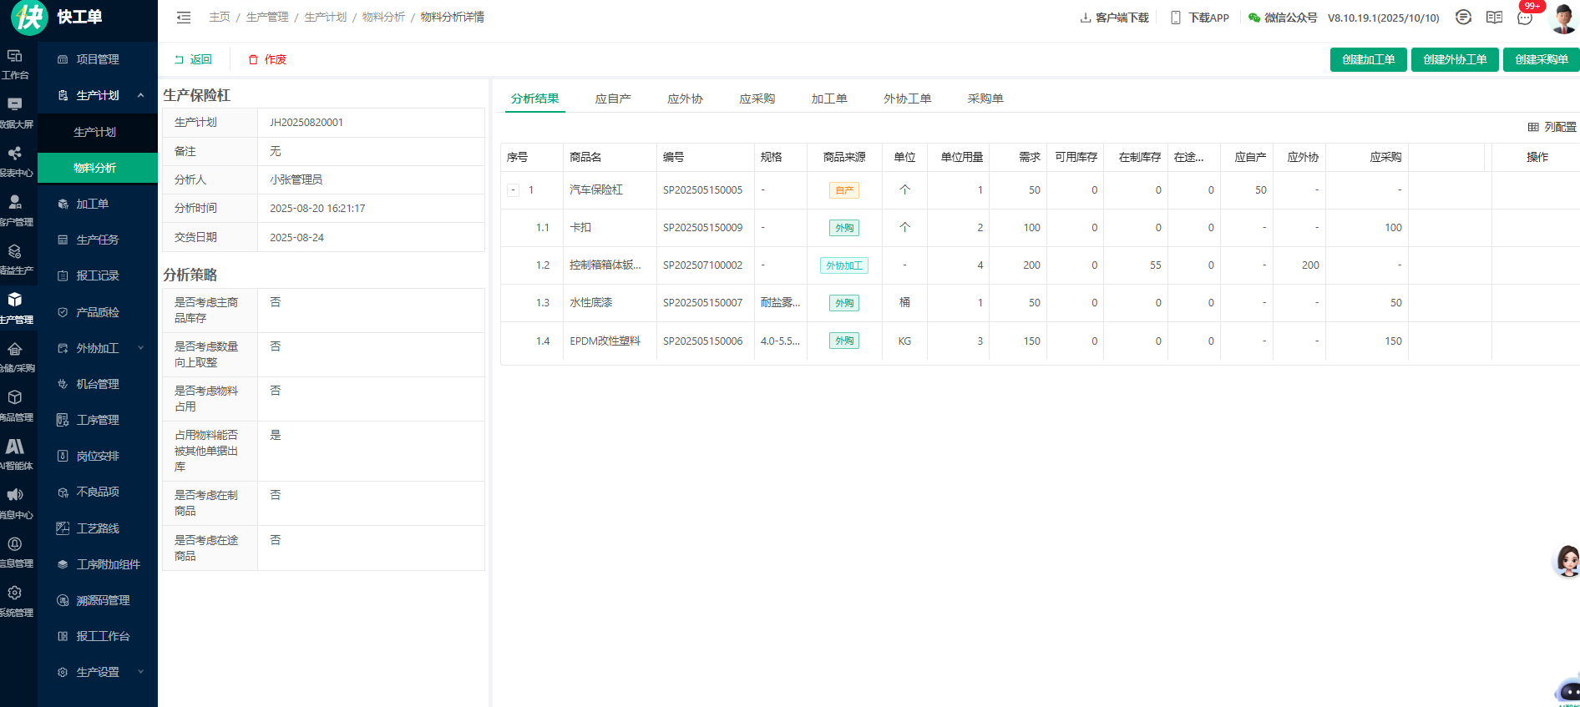Click 下载APP link
The width and height of the screenshot is (1580, 707).
(1200, 18)
